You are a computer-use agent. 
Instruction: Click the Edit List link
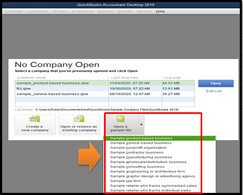pos(214,91)
